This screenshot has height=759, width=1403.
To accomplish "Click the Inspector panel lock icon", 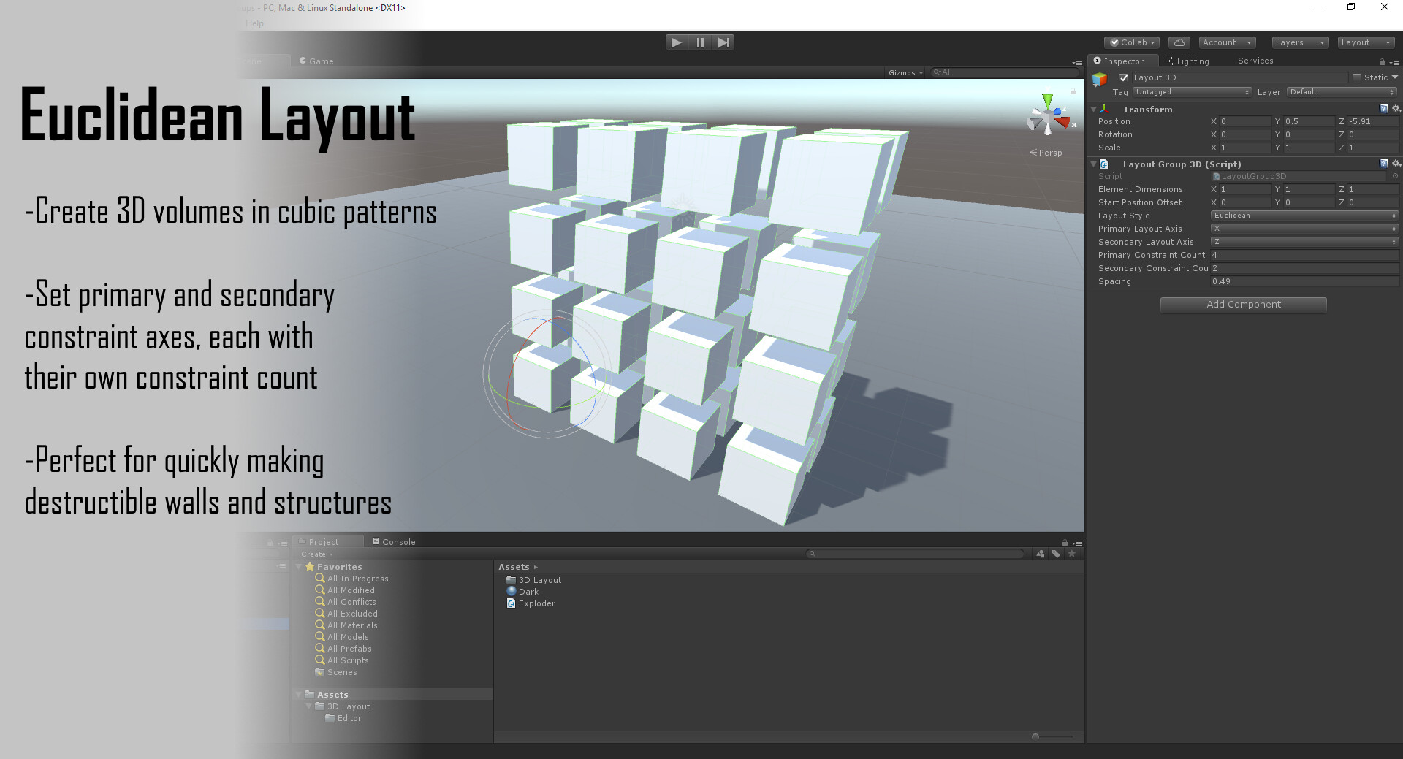I will click(1382, 62).
